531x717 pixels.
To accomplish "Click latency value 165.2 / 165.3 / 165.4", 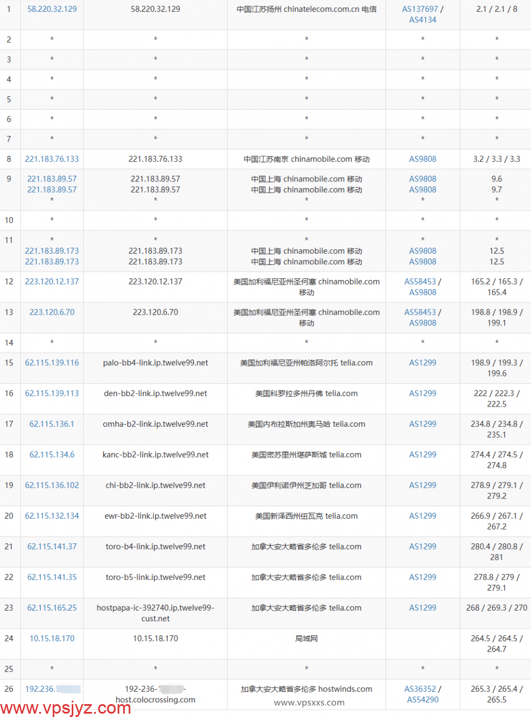I will click(x=497, y=287).
